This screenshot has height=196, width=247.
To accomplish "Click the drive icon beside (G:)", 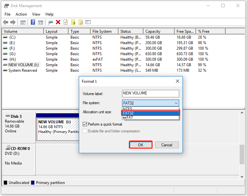I will (5, 54).
